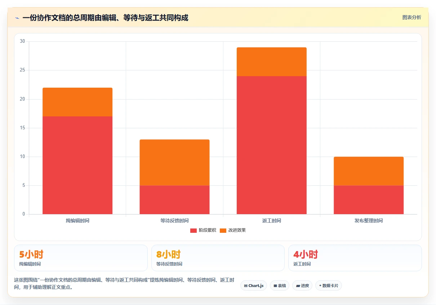Click the orange segment of 返工时间 bar
The height and width of the screenshot is (305, 436).
click(272, 62)
